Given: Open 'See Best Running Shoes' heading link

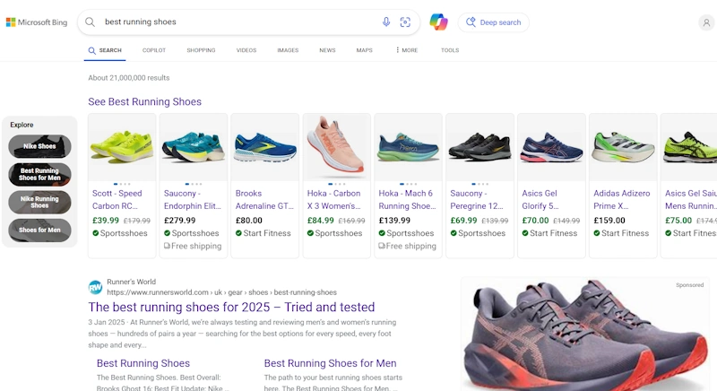Looking at the screenshot, I should pos(144,101).
